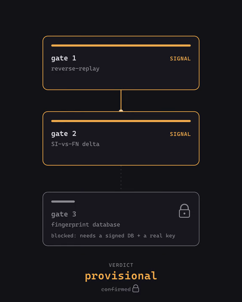
Task: Click the dotted connector above gate 3
Action: pyautogui.click(x=121, y=177)
